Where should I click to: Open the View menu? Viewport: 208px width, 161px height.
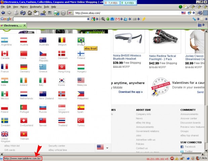tap(15, 7)
